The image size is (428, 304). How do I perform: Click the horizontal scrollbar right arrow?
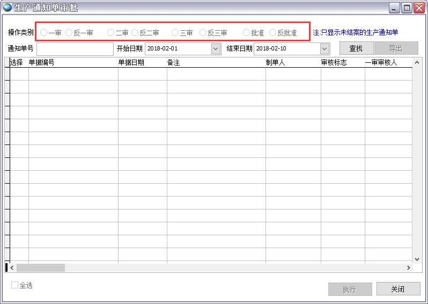pyautogui.click(x=408, y=267)
